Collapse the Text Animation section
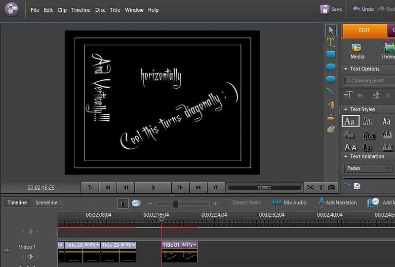 click(x=346, y=157)
